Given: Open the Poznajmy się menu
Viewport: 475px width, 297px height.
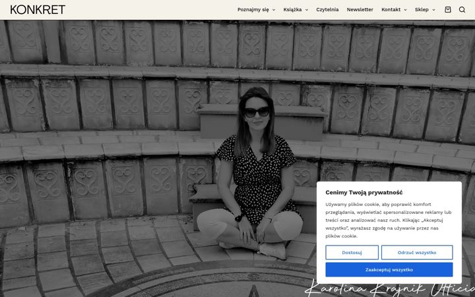Looking at the screenshot, I should click(253, 10).
